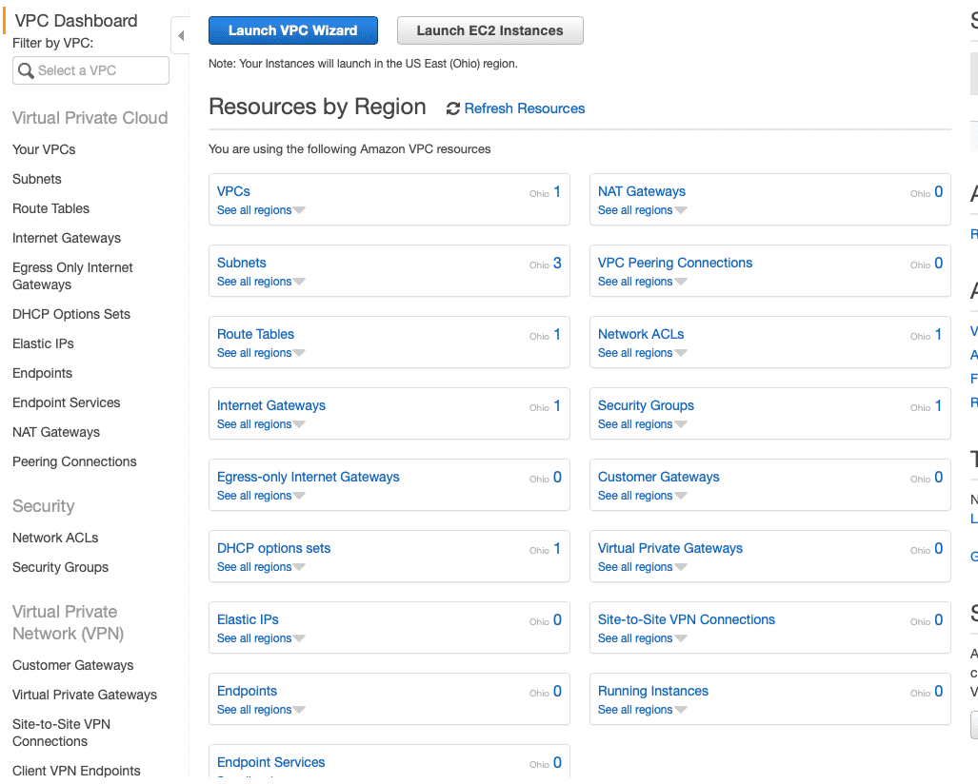This screenshot has width=978, height=784.
Task: Open the Internet Gateways resource link
Action: (271, 405)
